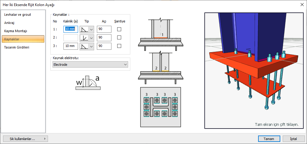Open the weld 2 type dropdown
Screen dimensions: 307x144
pyautogui.click(x=87, y=38)
